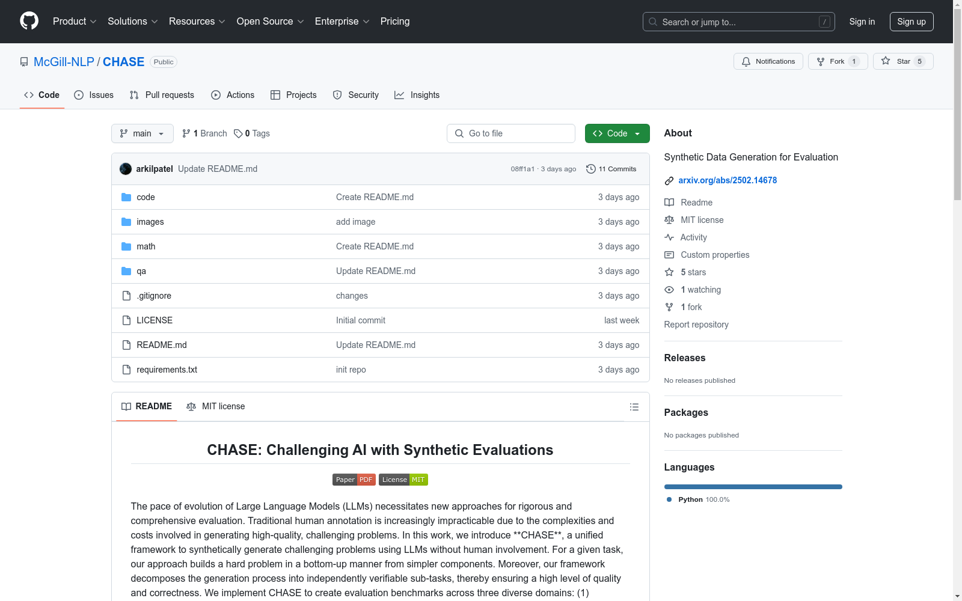Open the main branch selector dropdown
The image size is (962, 601).
[x=142, y=133]
